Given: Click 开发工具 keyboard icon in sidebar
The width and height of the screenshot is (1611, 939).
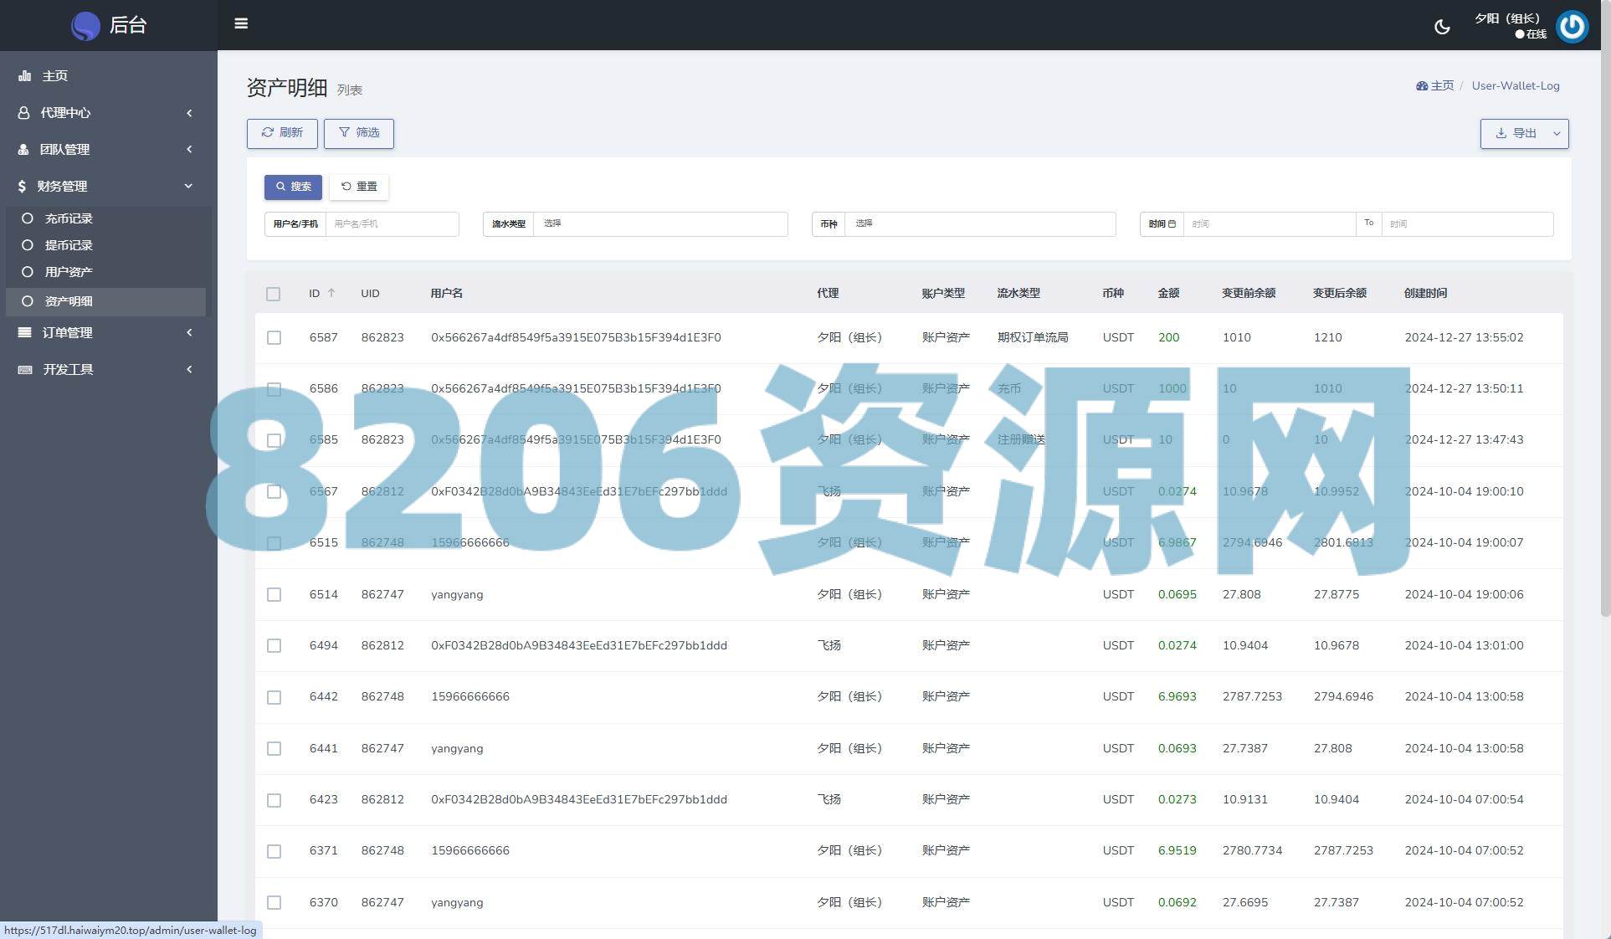Looking at the screenshot, I should pyautogui.click(x=25, y=369).
